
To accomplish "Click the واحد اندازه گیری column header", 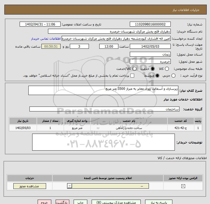I will coord(77,121).
